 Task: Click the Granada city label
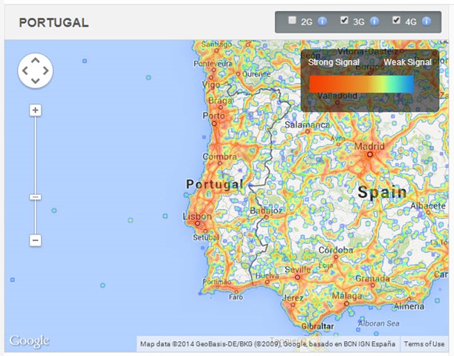pyautogui.click(x=372, y=279)
